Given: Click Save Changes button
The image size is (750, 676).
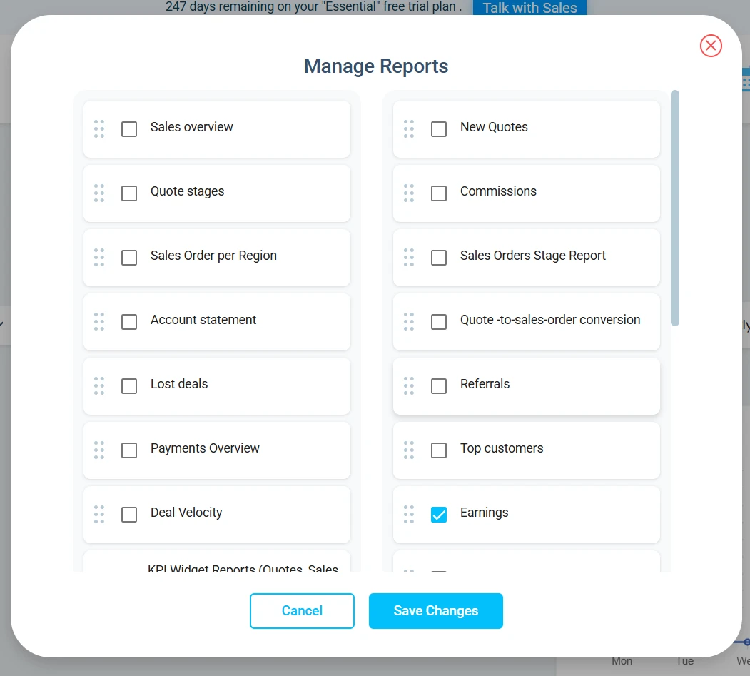Looking at the screenshot, I should pyautogui.click(x=436, y=611).
